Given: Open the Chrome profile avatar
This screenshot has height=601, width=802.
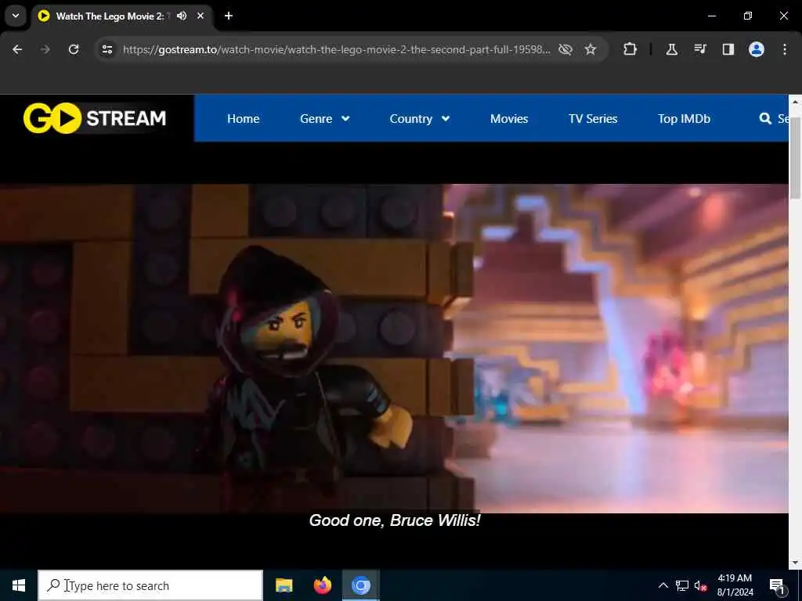Looking at the screenshot, I should pyautogui.click(x=757, y=49).
